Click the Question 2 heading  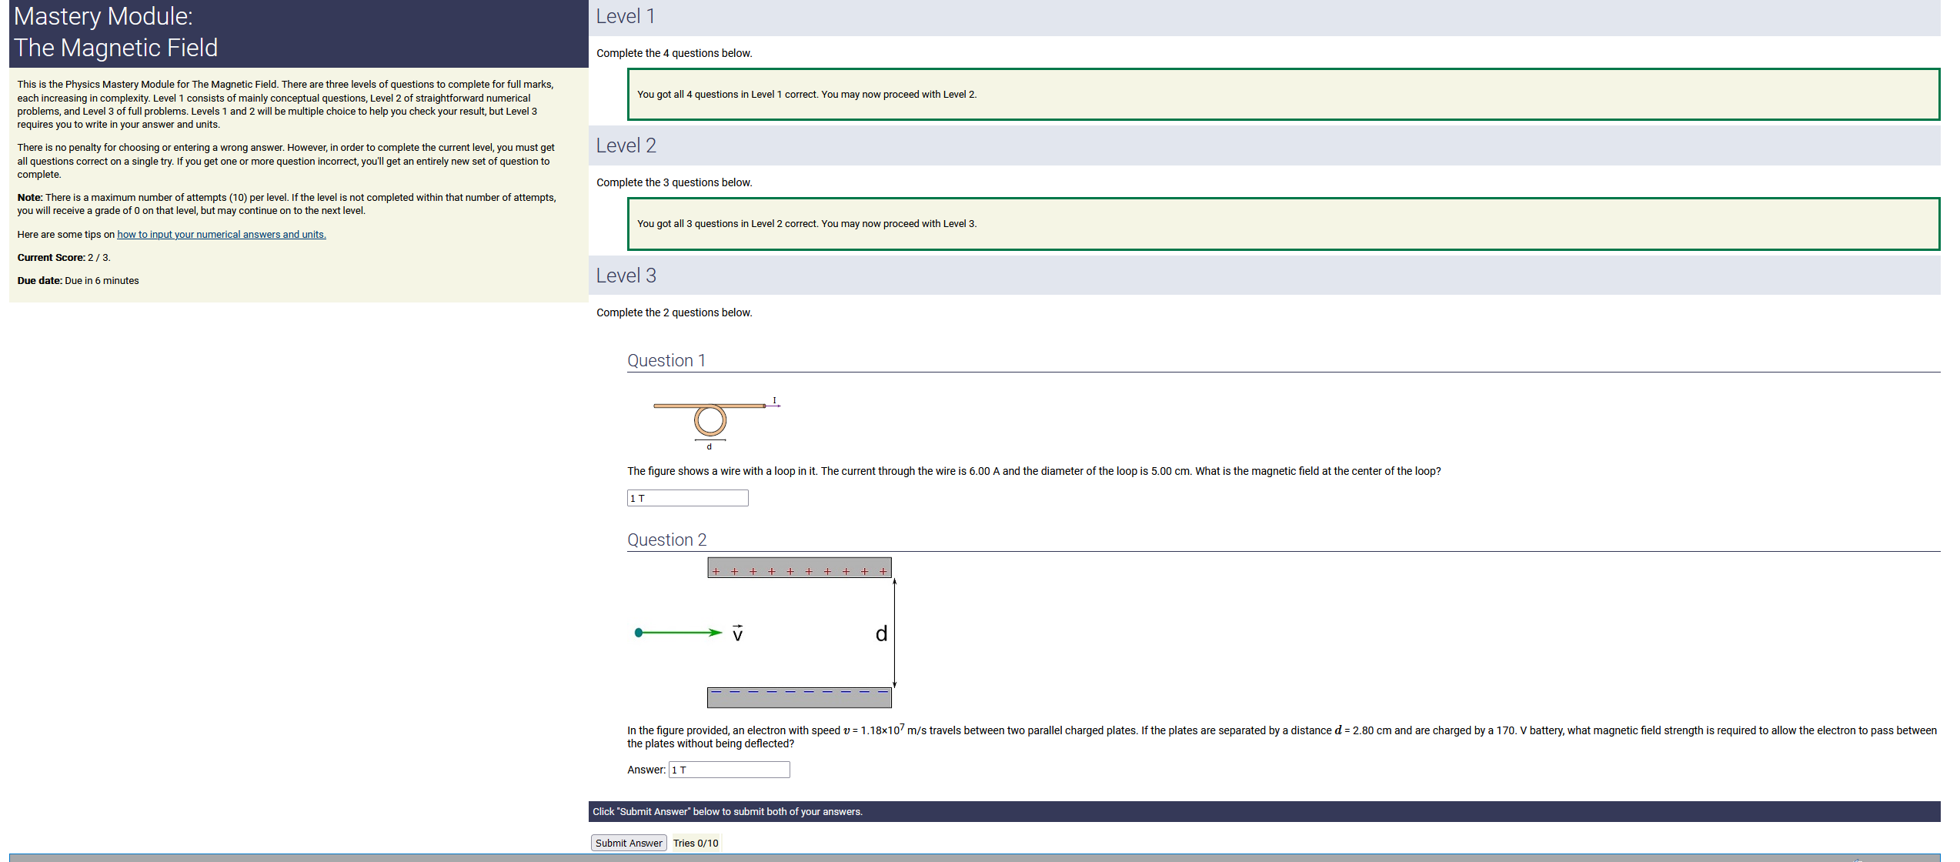(666, 540)
